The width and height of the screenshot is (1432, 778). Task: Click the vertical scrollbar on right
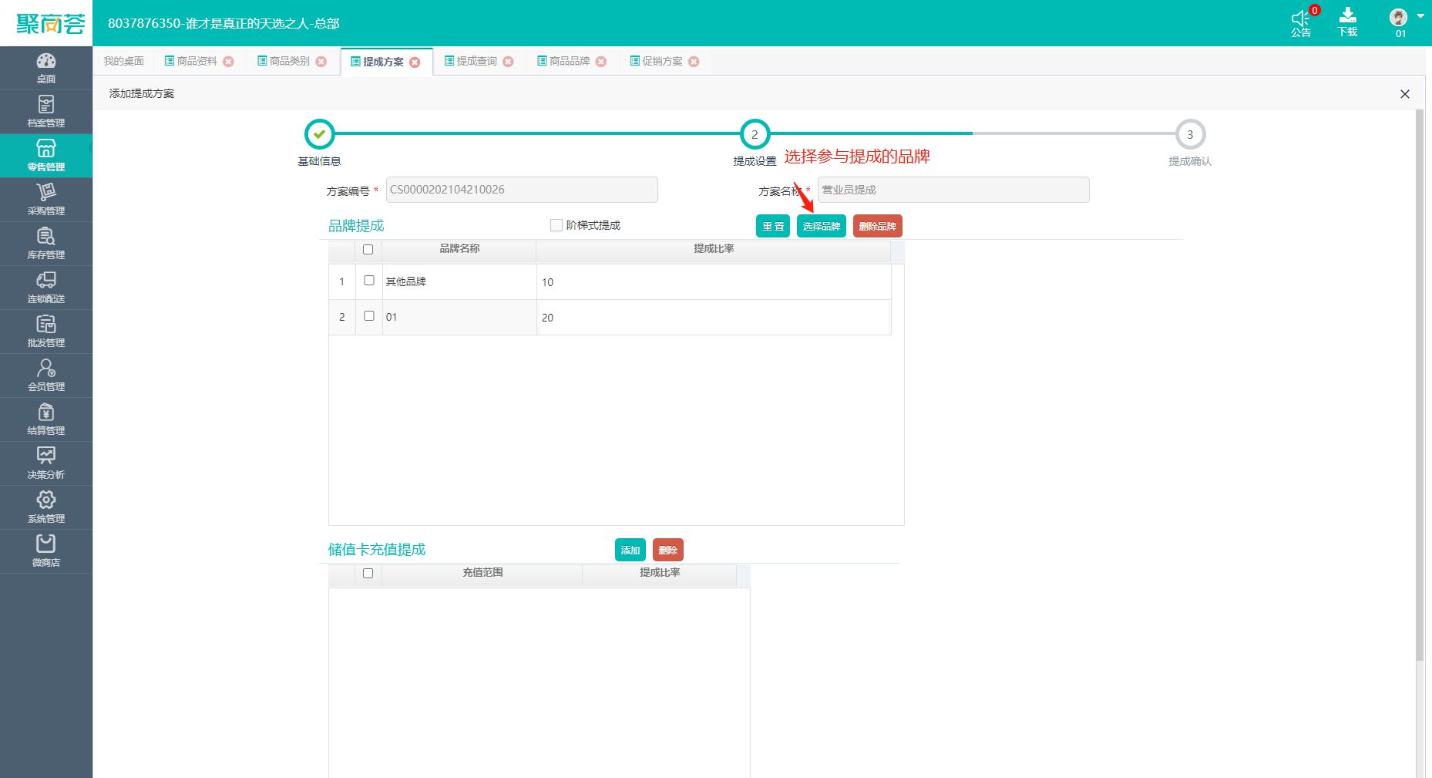[x=1420, y=386]
